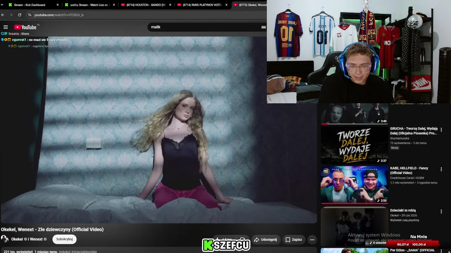This screenshot has height=253, width=451.
Task: Share the video with Udostępnij
Action: coord(265,240)
